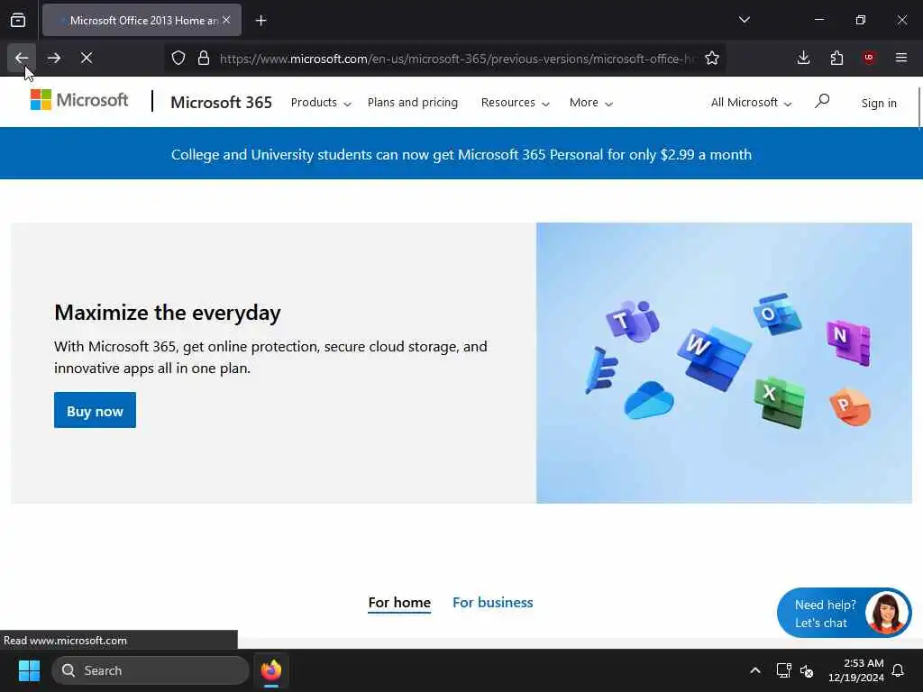Open the Windows Start button
The width and height of the screenshot is (923, 692).
29,670
